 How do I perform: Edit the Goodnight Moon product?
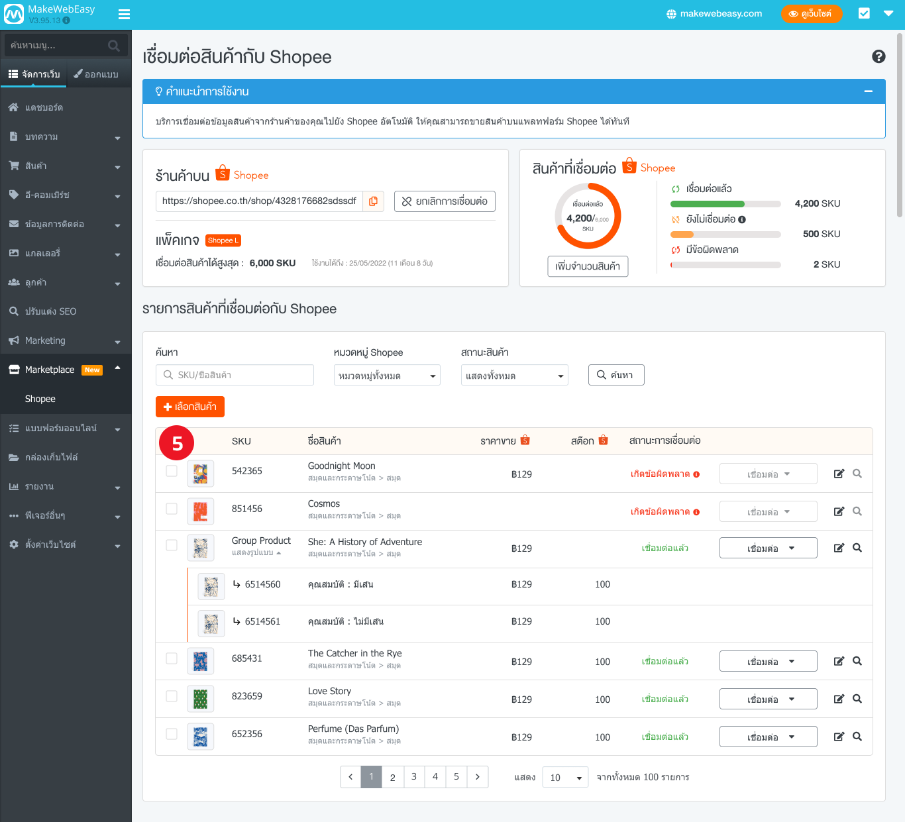click(x=839, y=474)
